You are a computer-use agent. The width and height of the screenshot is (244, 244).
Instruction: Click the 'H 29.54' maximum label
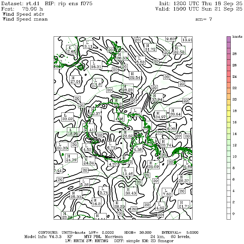coord(135,76)
